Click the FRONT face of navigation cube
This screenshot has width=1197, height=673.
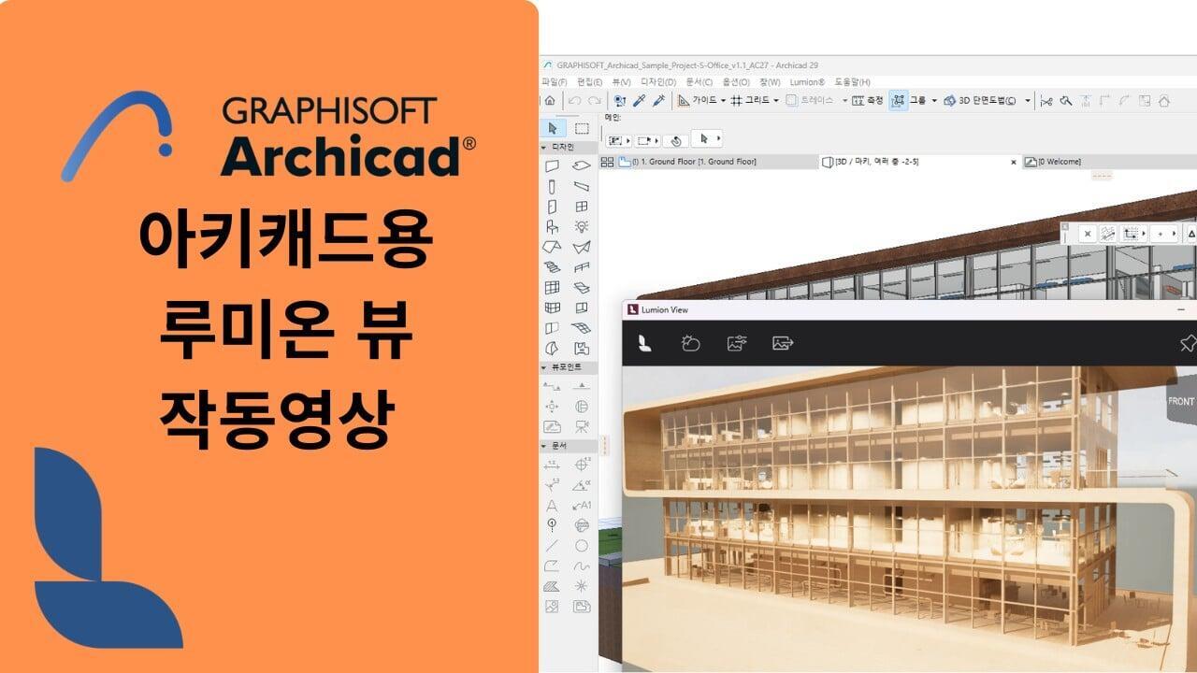[1180, 401]
